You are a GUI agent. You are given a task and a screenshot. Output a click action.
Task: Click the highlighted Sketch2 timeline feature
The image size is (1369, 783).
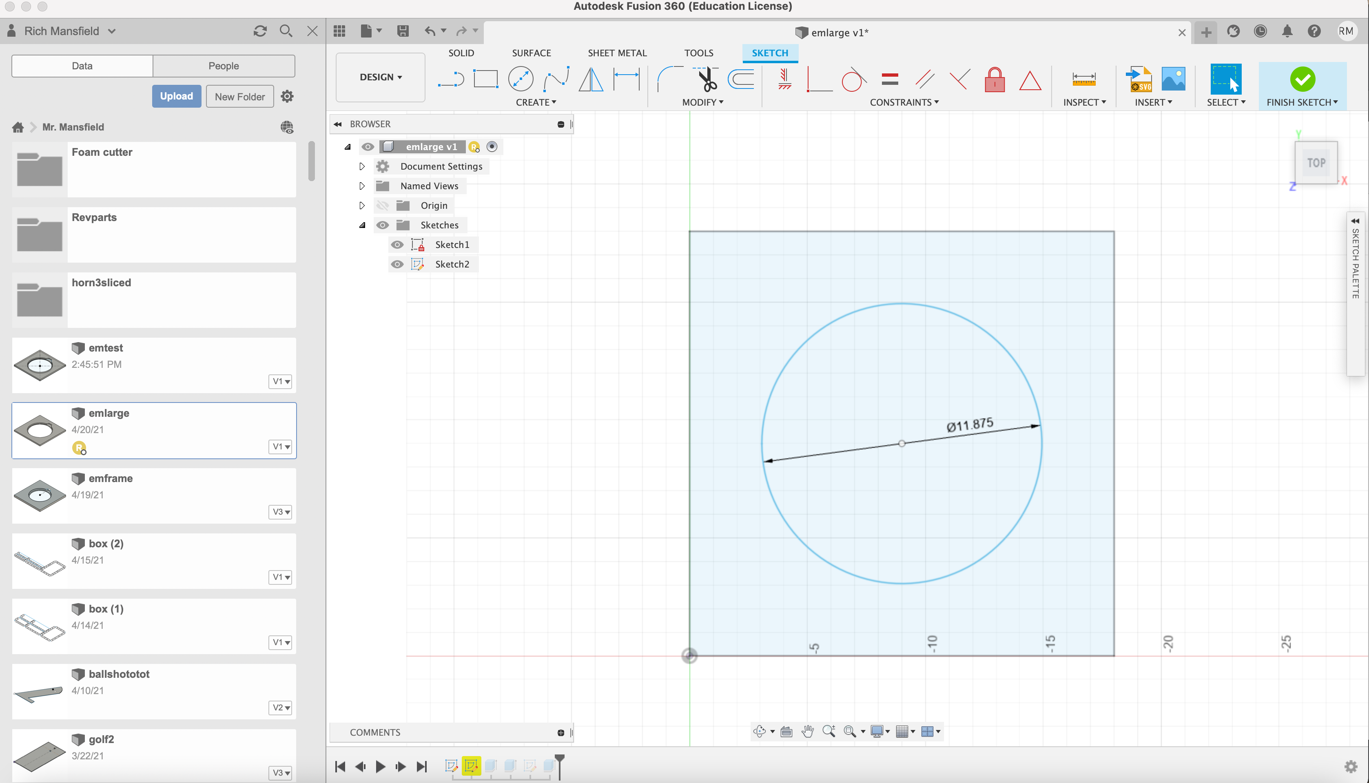click(471, 766)
